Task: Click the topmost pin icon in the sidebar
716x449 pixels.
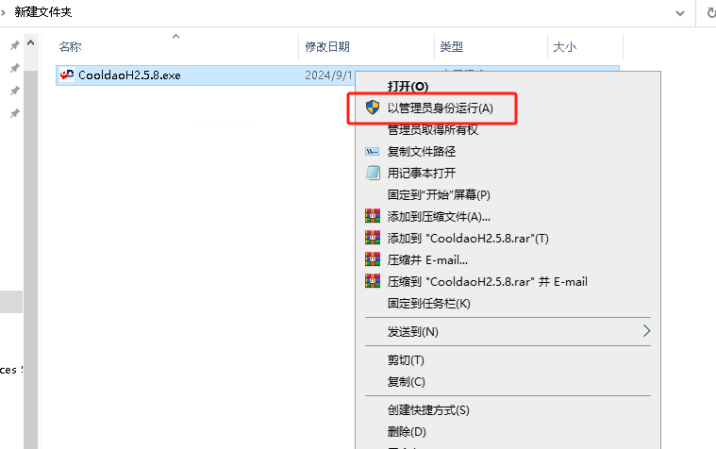Action: (14, 46)
